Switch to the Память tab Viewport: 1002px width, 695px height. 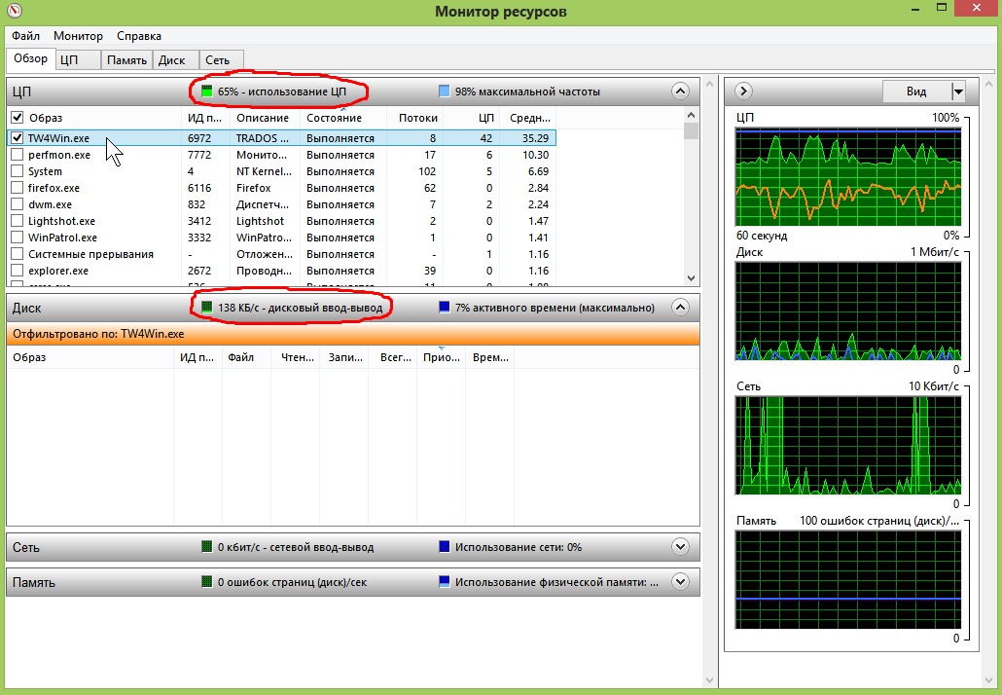pyautogui.click(x=126, y=60)
